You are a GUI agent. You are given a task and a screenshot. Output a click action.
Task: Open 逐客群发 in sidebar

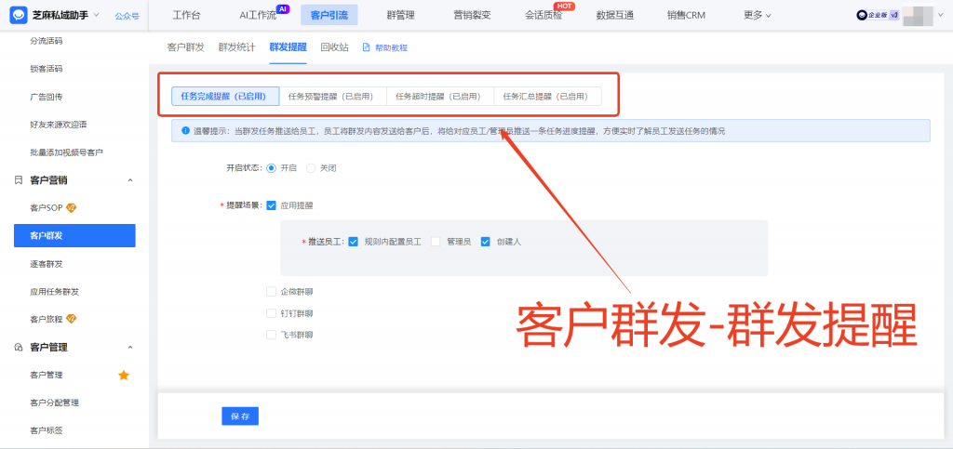click(x=47, y=264)
